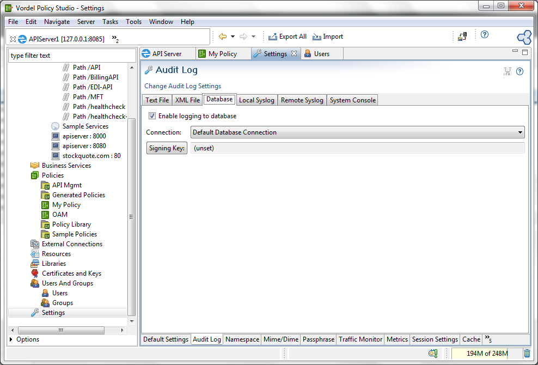Open the Tasks menu
The height and width of the screenshot is (365, 538).
point(110,22)
